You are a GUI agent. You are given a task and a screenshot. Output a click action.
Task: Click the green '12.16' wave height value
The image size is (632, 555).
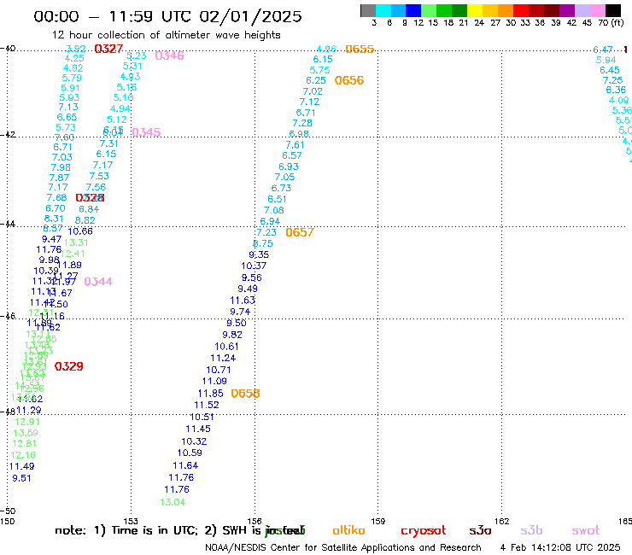[x=23, y=455]
